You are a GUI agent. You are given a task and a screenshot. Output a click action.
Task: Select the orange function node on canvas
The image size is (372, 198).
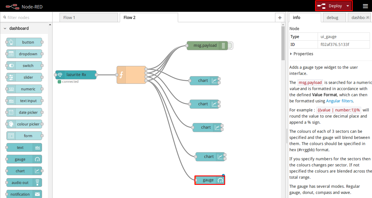pos(131,75)
